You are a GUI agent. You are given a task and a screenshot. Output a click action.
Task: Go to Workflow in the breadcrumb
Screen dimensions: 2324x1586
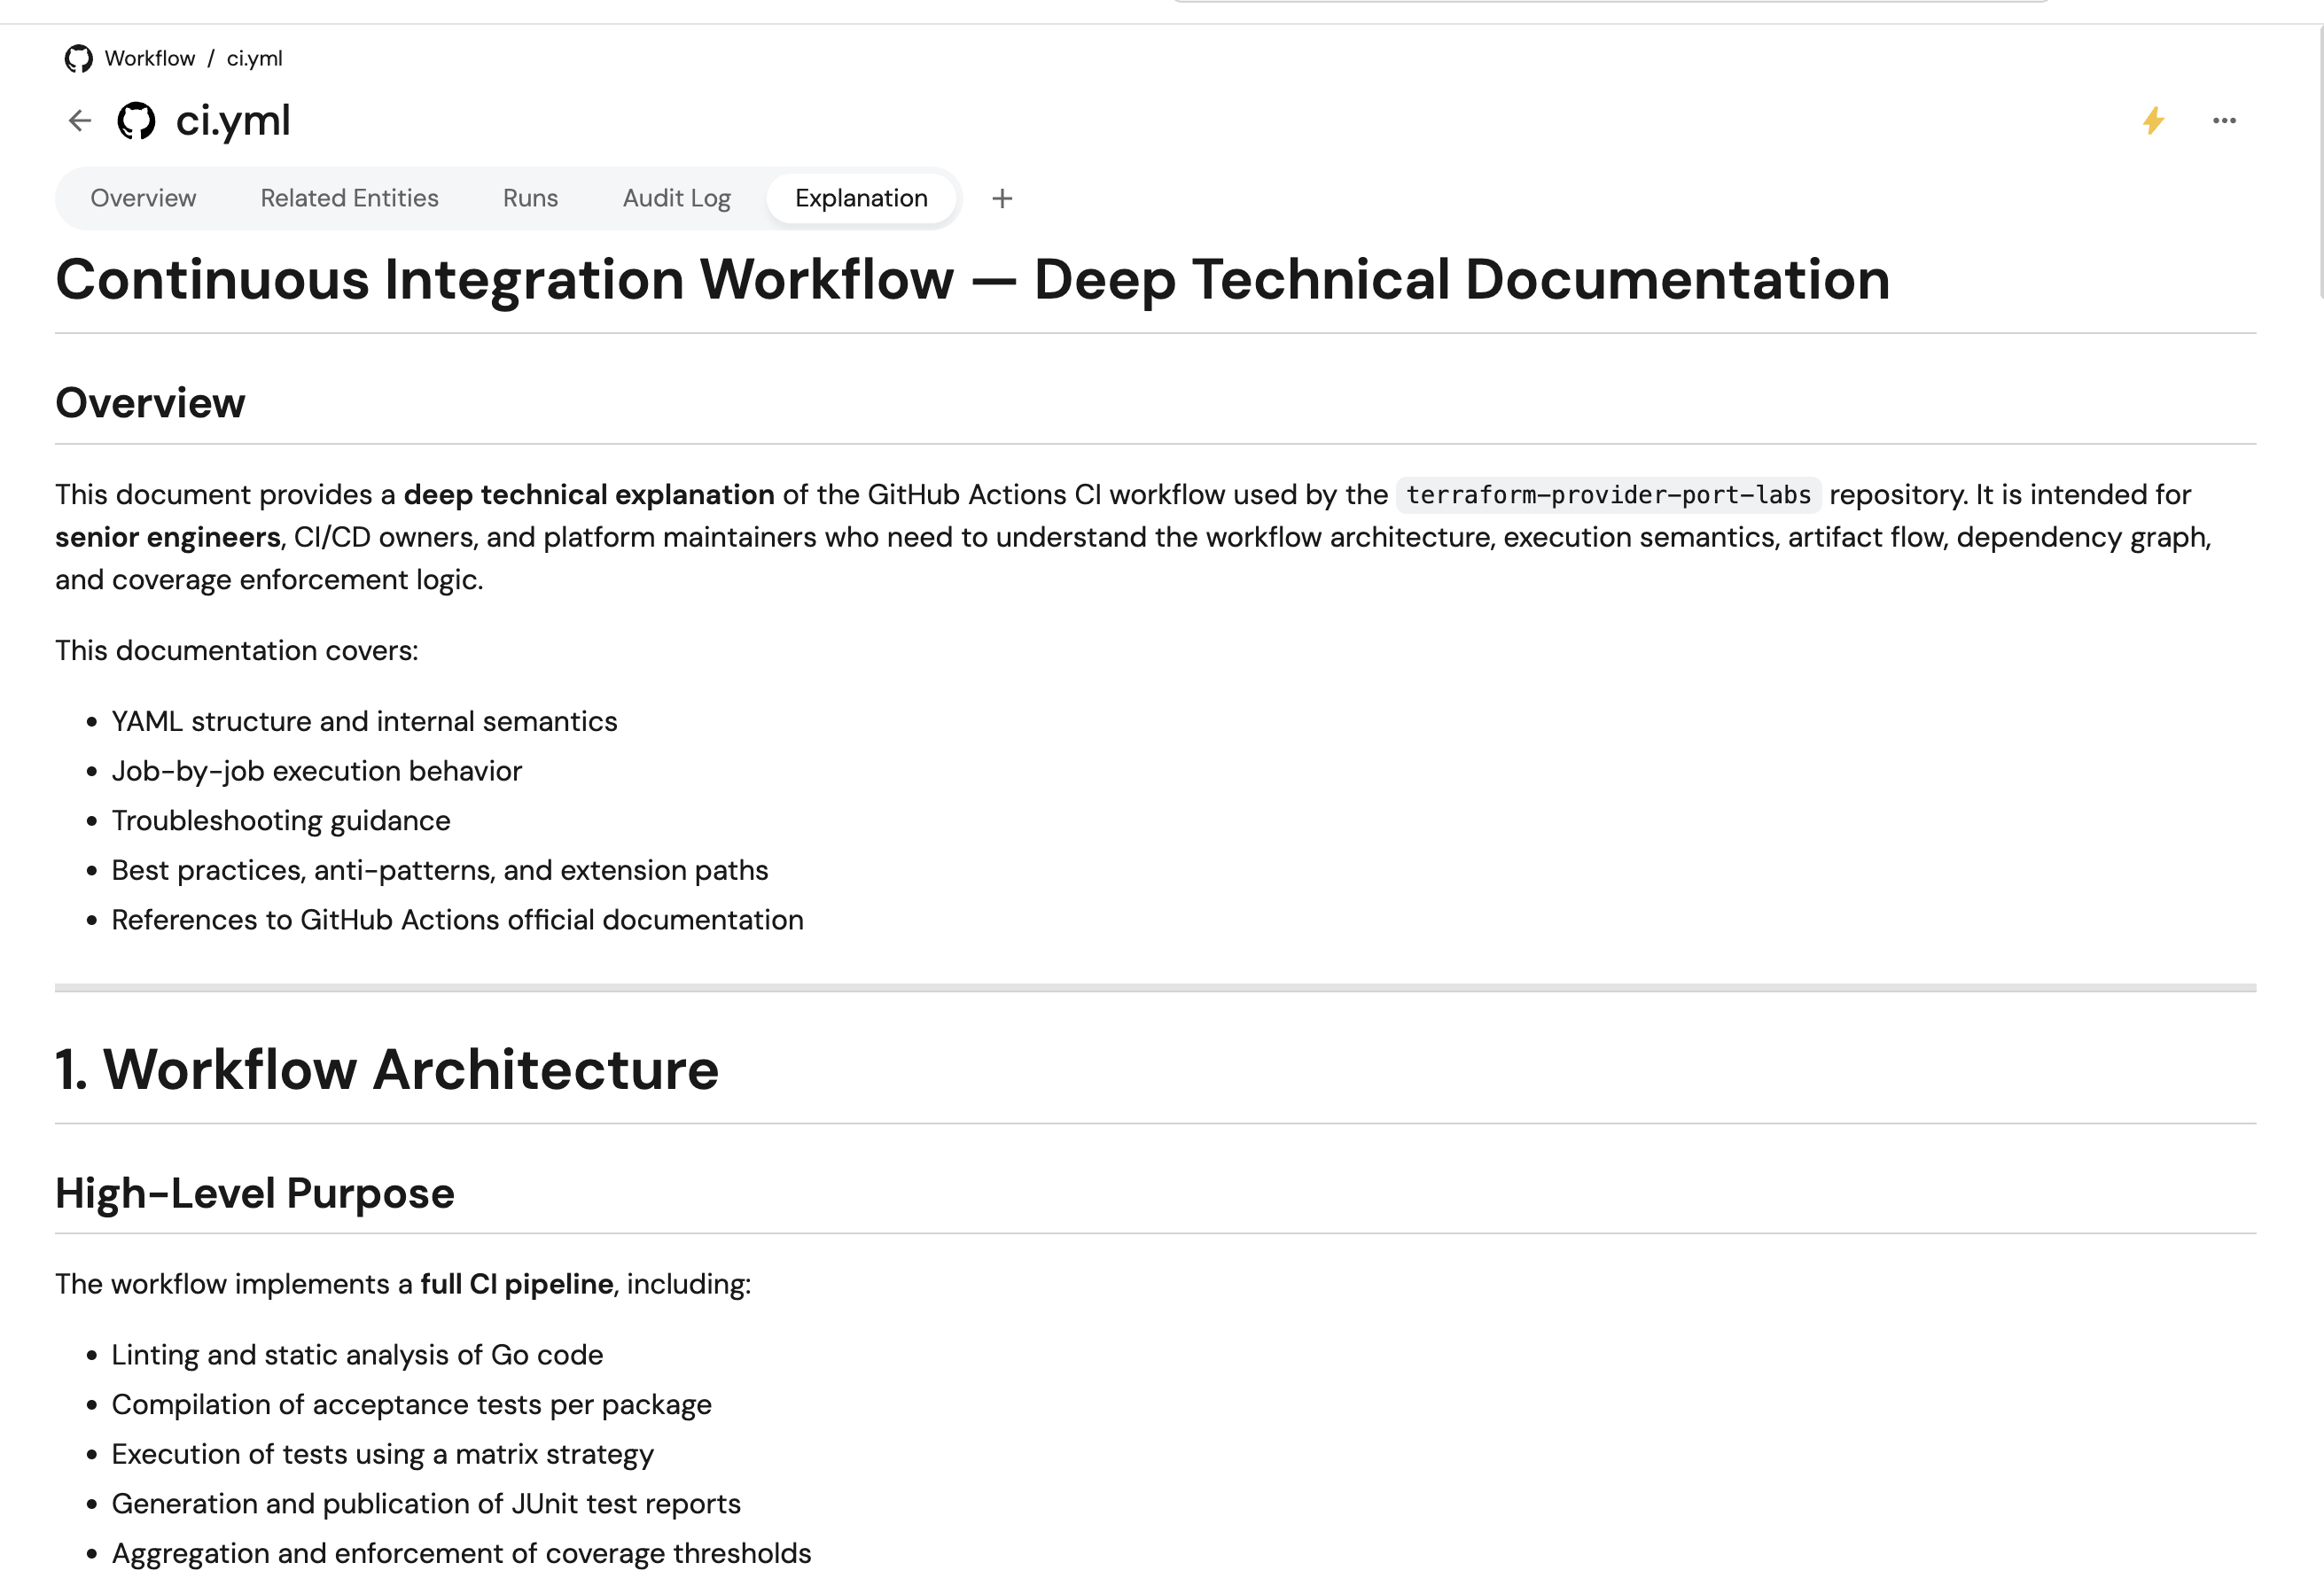point(150,59)
